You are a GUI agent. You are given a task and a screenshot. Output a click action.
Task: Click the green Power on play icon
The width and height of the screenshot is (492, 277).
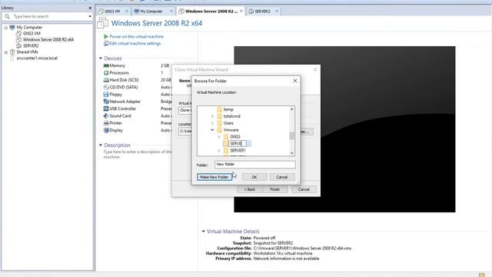coord(106,37)
